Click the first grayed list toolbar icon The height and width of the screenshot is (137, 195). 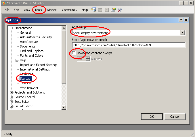[x=100, y=10]
